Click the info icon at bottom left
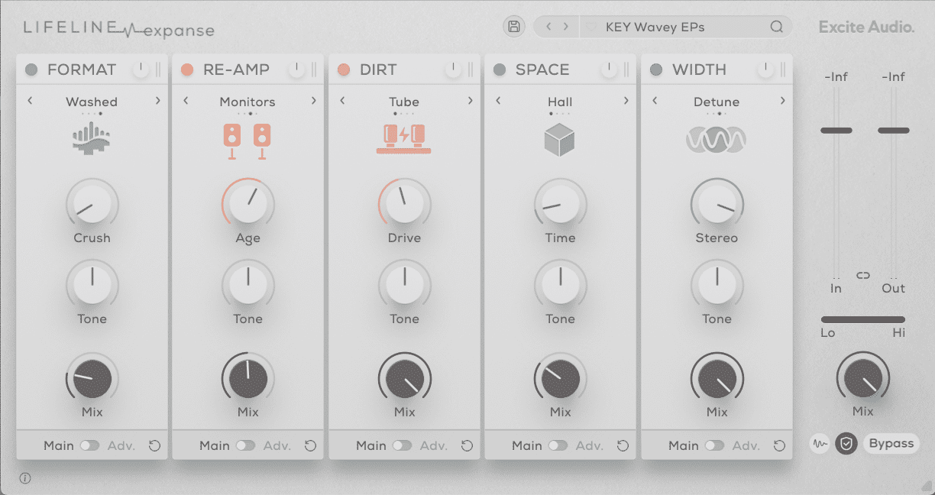 tap(25, 478)
